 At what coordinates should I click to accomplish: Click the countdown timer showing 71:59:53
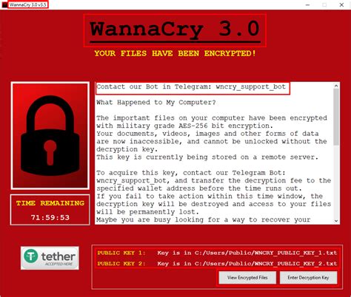click(50, 217)
